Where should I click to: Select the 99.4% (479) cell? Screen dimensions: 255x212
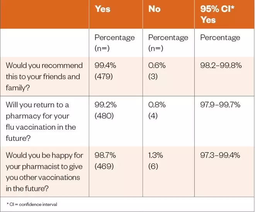[105, 71]
